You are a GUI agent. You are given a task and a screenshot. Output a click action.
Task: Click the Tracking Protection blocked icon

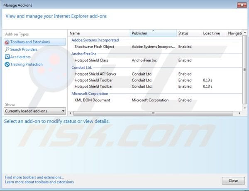7,64
